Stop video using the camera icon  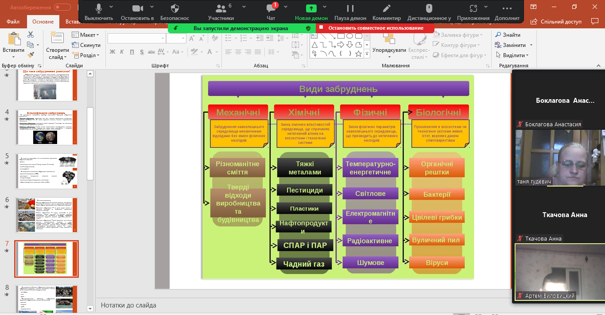pyautogui.click(x=137, y=9)
